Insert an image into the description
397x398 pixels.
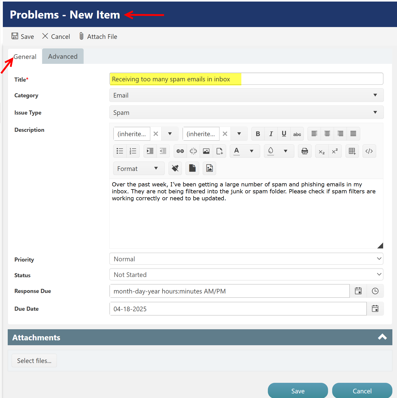pos(206,151)
